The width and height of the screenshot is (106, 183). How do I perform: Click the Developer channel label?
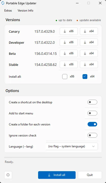(x=16, y=43)
